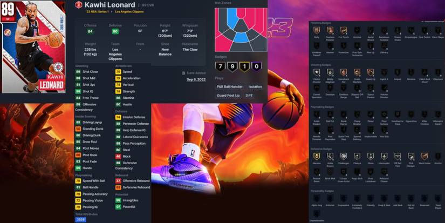The width and height of the screenshot is (445, 223).
Task: Select the Fearless Finisher badge icon
Action: 330,31
